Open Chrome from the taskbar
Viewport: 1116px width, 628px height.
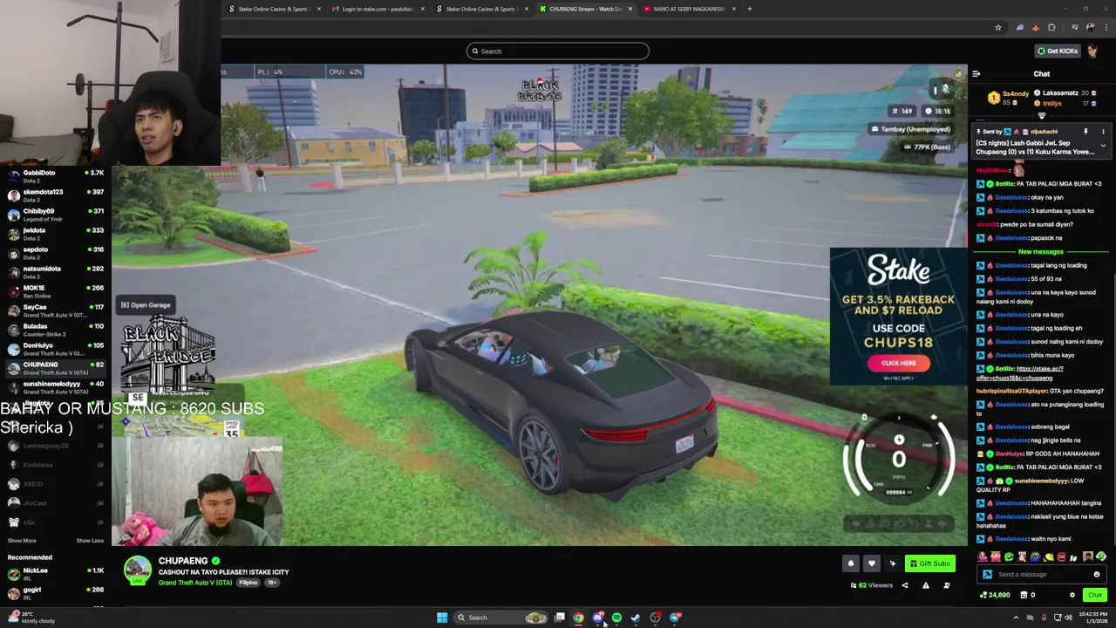[x=578, y=618]
